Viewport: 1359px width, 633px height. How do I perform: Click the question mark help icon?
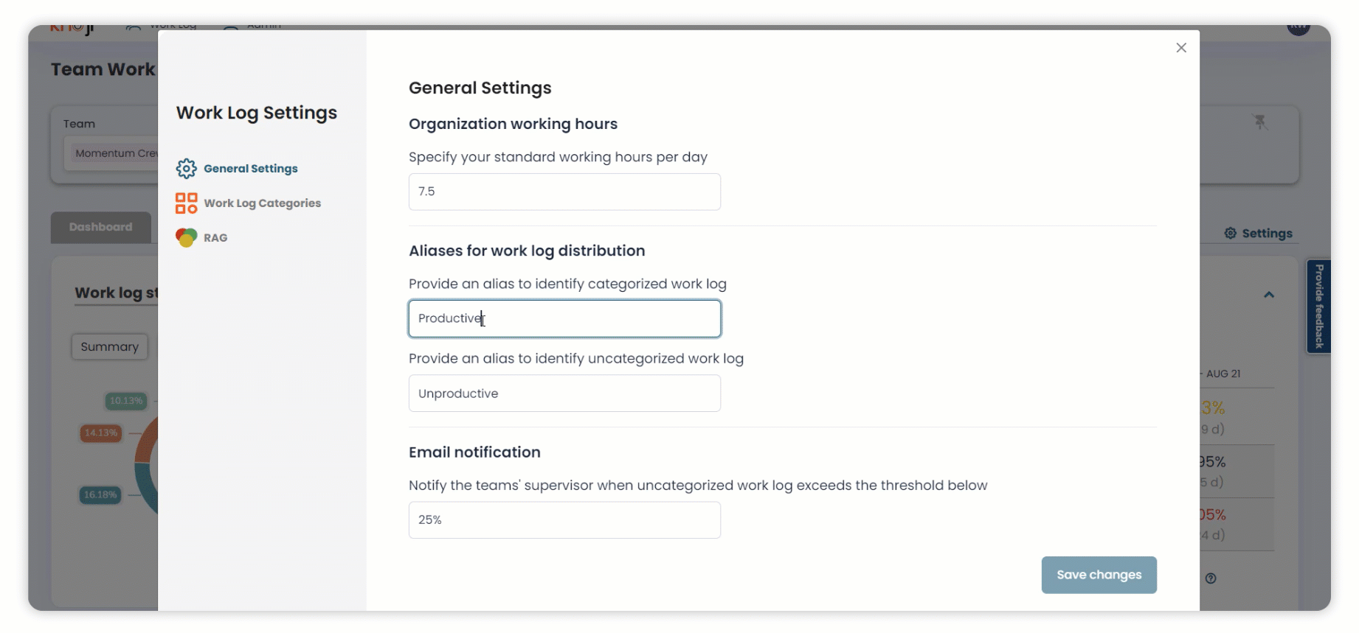click(x=1211, y=578)
